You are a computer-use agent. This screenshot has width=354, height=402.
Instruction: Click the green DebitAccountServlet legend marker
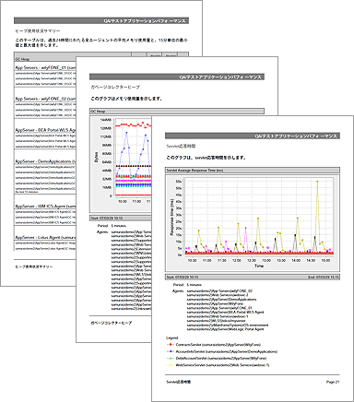(171, 358)
